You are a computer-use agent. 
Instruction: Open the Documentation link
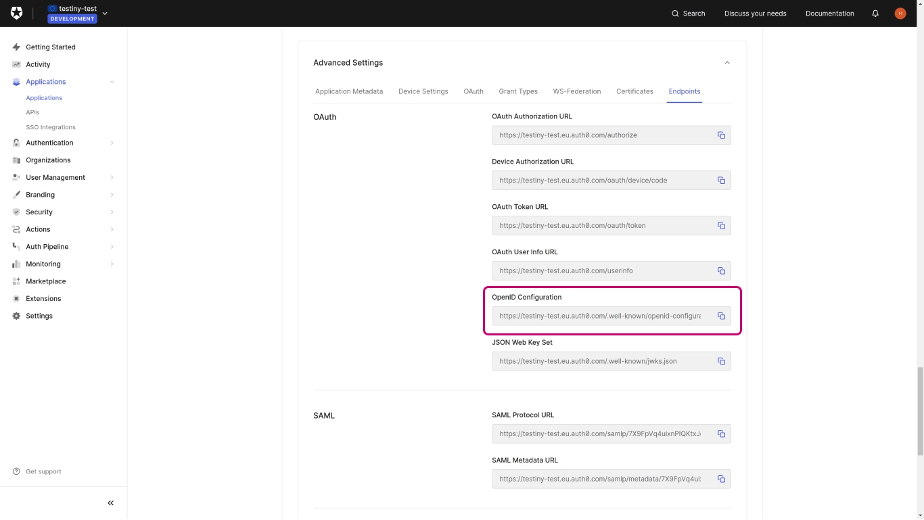tap(829, 14)
